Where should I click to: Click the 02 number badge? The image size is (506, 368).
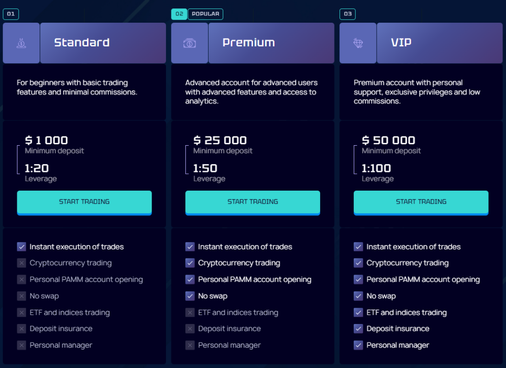[179, 14]
